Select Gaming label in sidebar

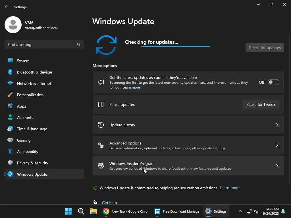pyautogui.click(x=24, y=140)
